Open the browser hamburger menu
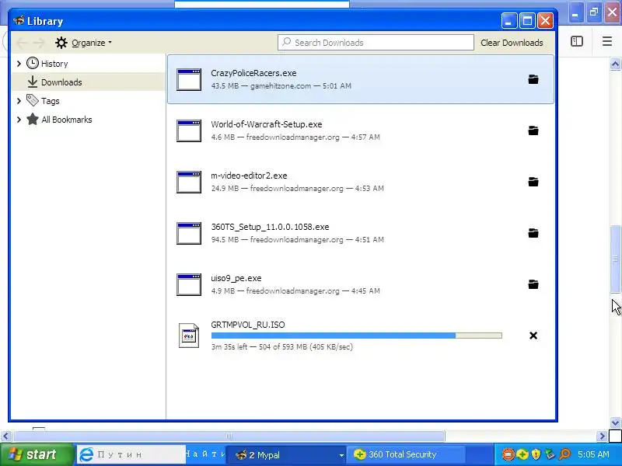The image size is (622, 466). [x=607, y=41]
